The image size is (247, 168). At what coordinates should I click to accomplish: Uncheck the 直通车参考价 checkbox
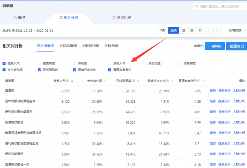(x=110, y=70)
